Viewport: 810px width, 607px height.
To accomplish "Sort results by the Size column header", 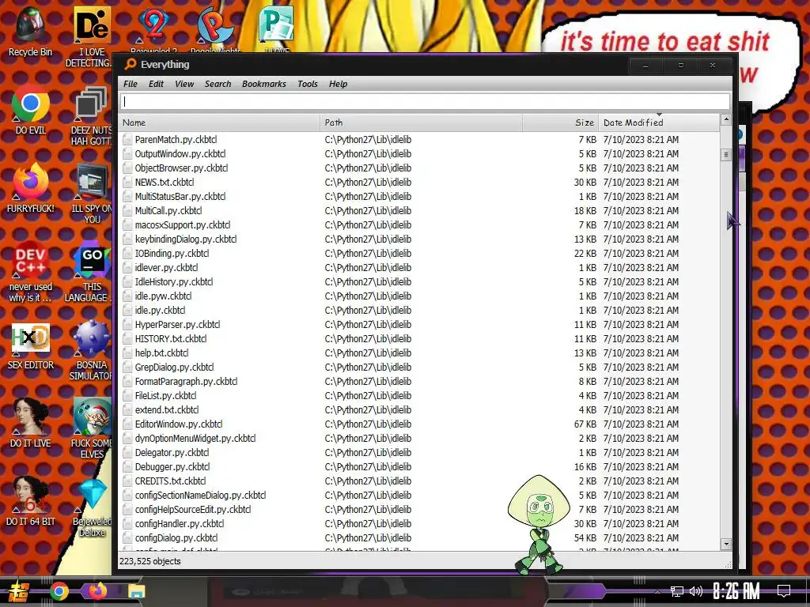I will (x=561, y=123).
